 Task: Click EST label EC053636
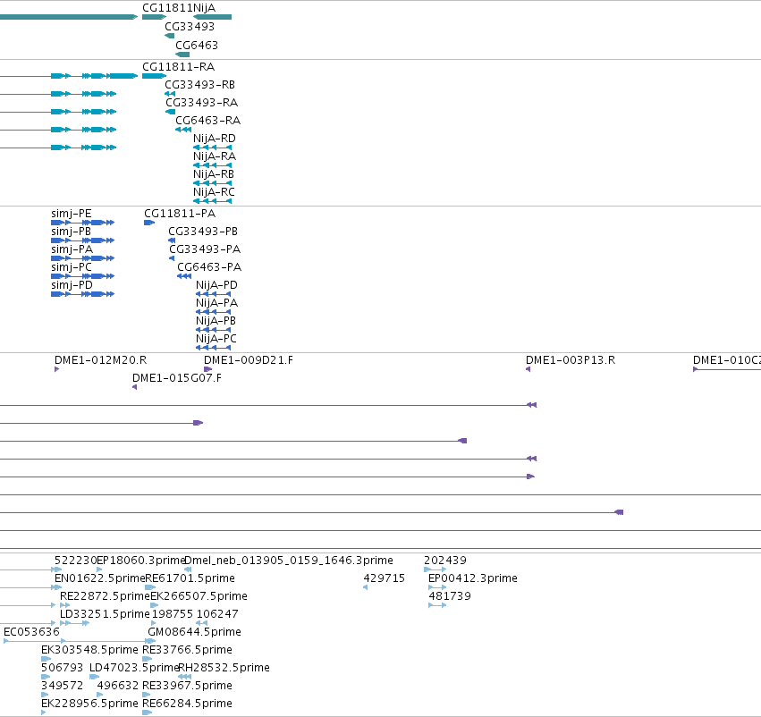tap(31, 632)
